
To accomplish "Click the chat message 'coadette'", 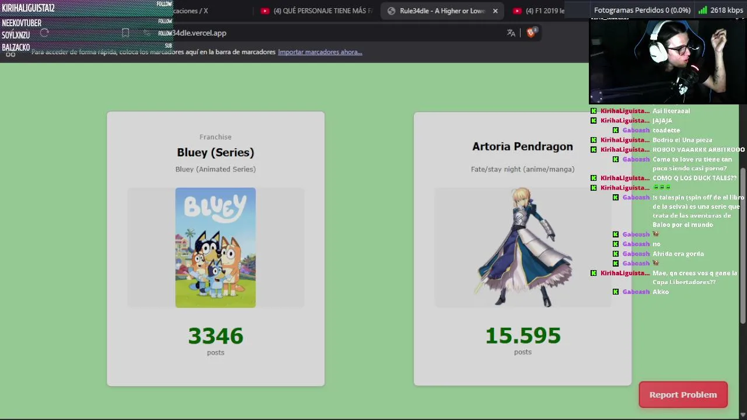I will [x=666, y=130].
